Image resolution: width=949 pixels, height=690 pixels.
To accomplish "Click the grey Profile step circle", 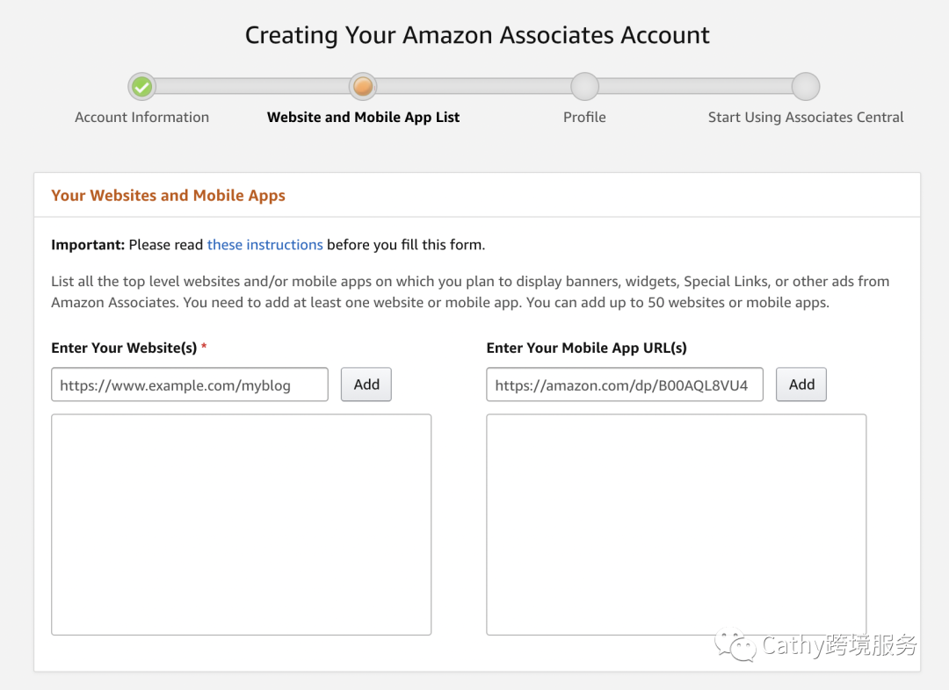I will pos(584,87).
